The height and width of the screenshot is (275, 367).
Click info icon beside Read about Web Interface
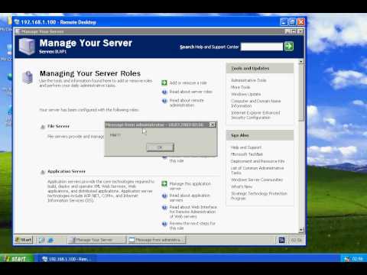click(x=164, y=208)
